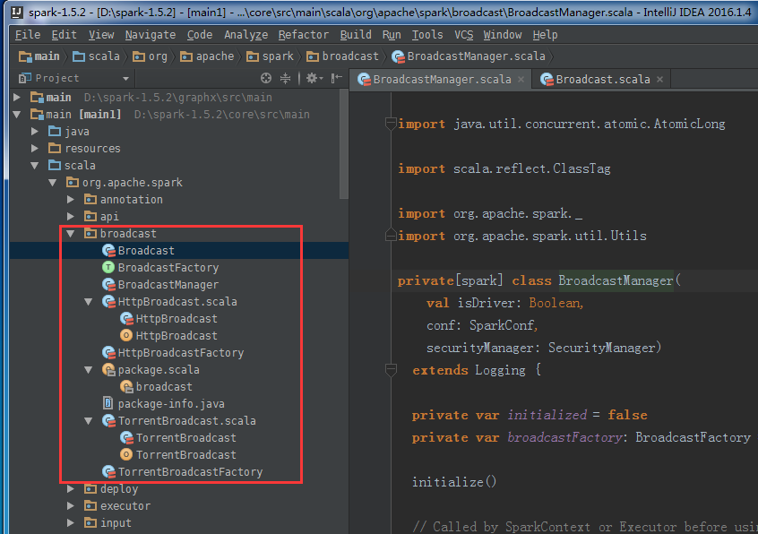Click the collapse all icon in Project panel

[286, 78]
